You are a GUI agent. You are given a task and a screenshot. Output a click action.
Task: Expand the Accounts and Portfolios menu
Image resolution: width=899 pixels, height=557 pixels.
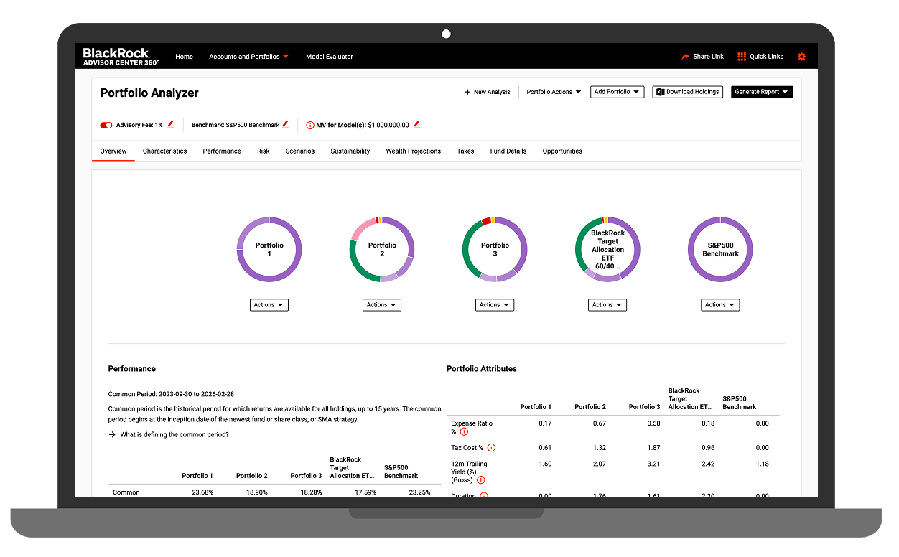point(248,57)
